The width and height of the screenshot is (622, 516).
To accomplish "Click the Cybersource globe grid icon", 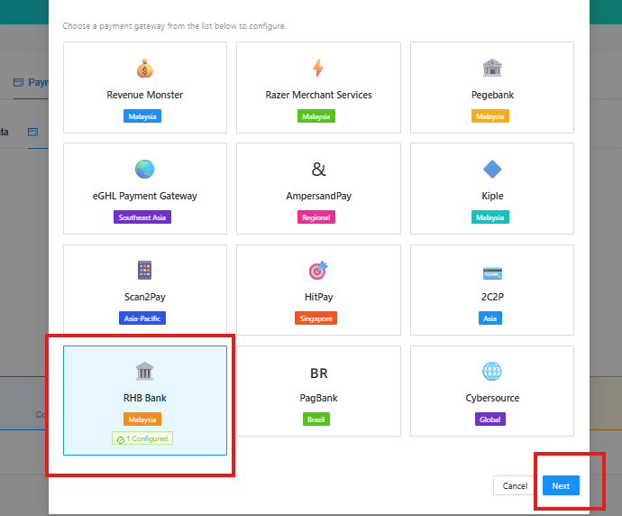I will 492,371.
